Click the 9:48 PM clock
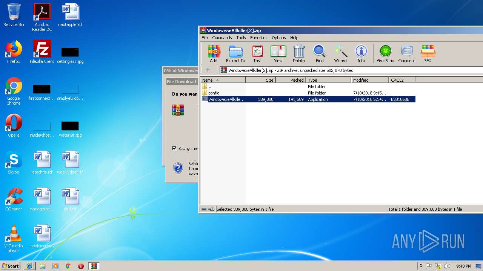This screenshot has width=483, height=271. tap(463, 266)
